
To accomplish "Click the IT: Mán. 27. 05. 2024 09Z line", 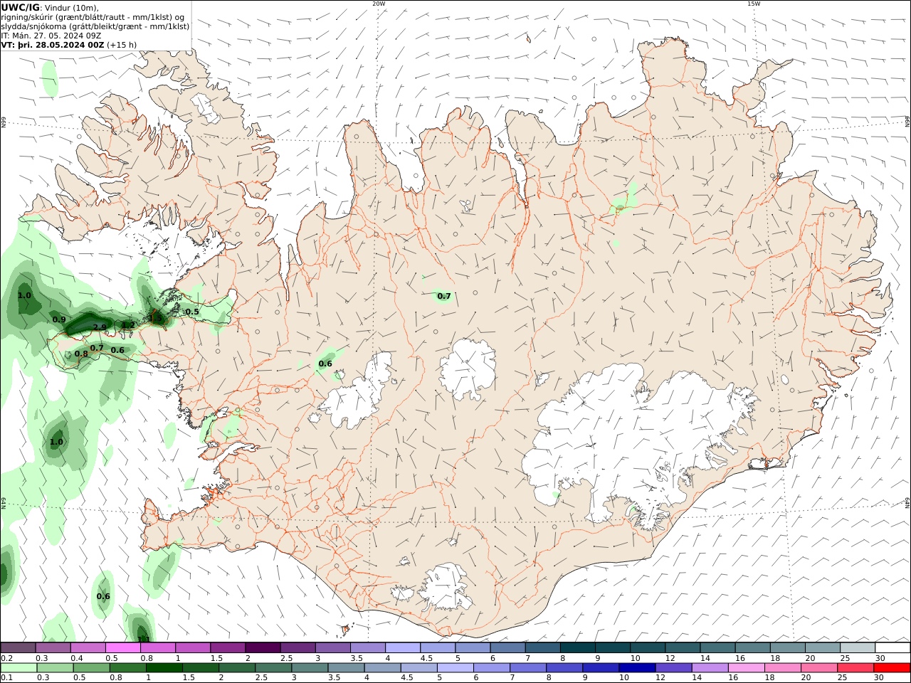I will point(51,35).
